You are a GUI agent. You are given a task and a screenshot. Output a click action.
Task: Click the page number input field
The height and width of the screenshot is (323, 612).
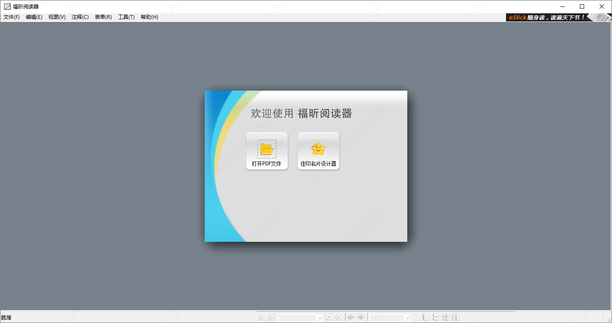coord(297,318)
